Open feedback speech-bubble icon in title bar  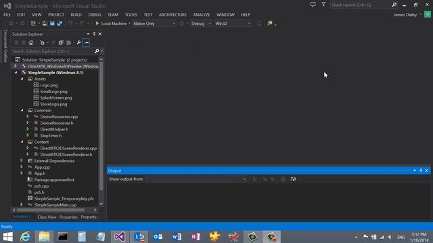coord(313,5)
